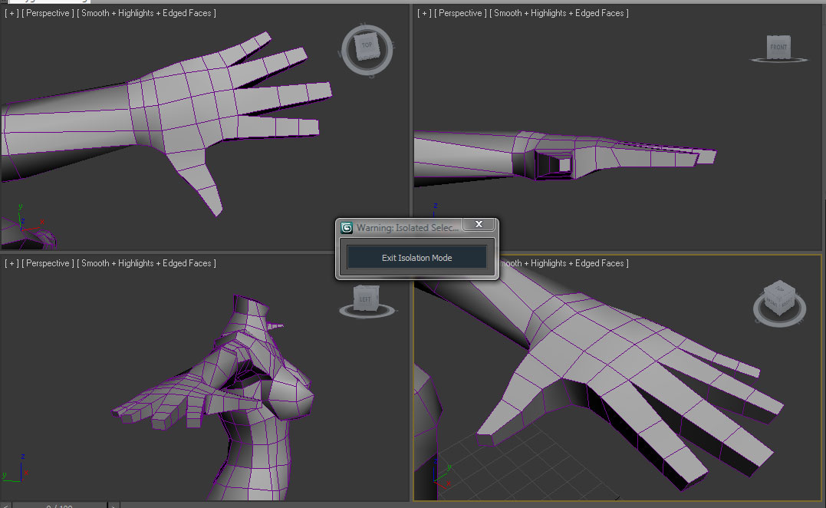
Task: Open the Edged Faces shading label in bottom-right viewport
Action: (564, 263)
